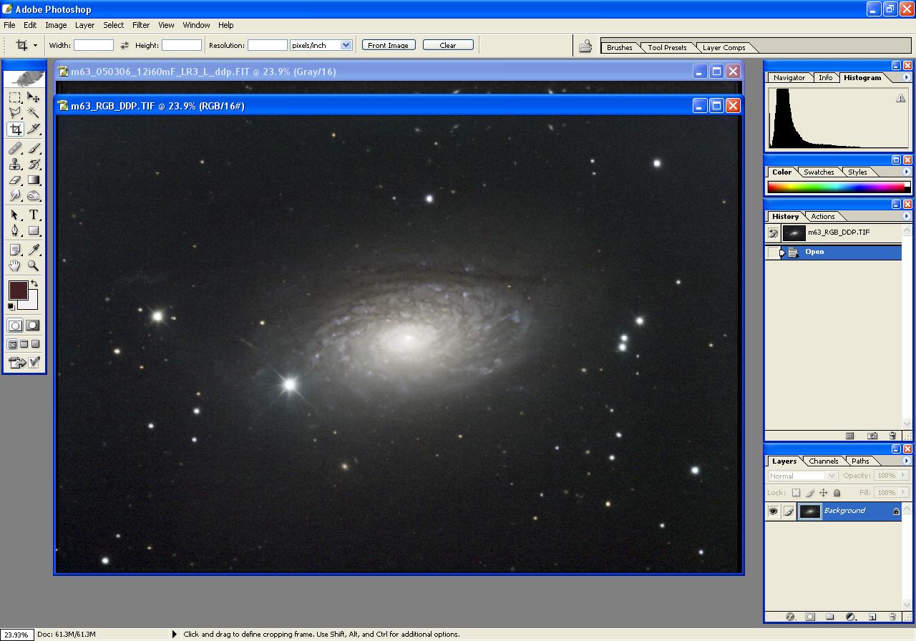Create new snapshot in History panel
Screen dimensions: 916x641
click(x=872, y=436)
